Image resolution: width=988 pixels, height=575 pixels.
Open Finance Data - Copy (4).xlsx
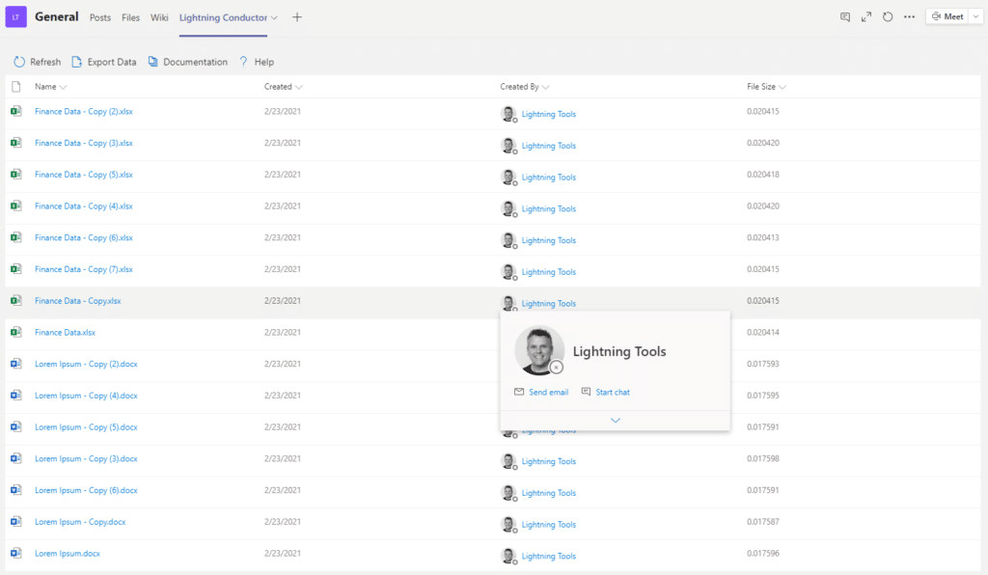[84, 205]
